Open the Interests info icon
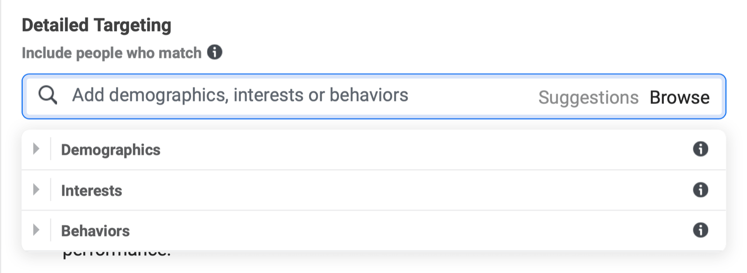The height and width of the screenshot is (273, 747). 700,190
